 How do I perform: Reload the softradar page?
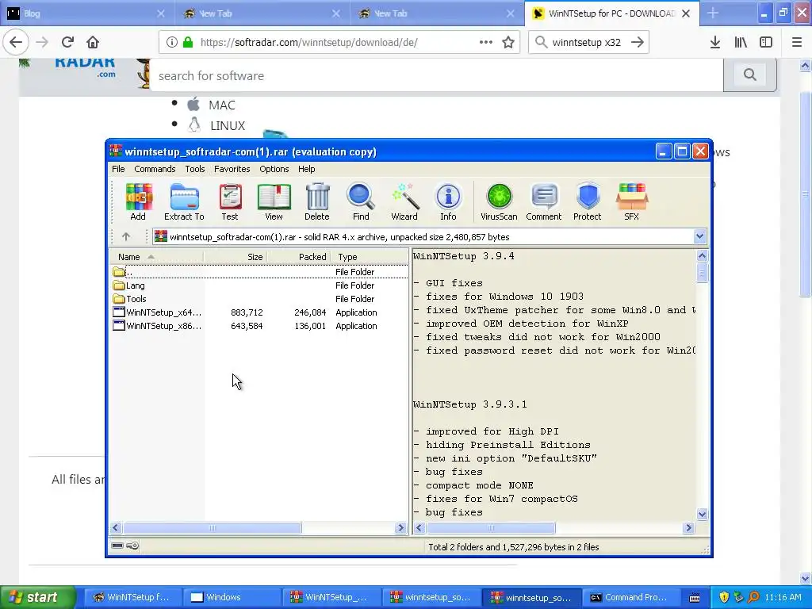(x=67, y=42)
